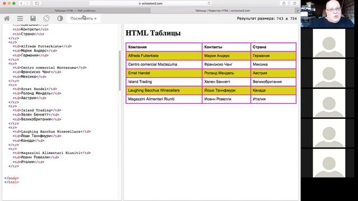The image size is (358, 201).
Task: Click the code editor scrollbar thumb
Action: (x=120, y=71)
